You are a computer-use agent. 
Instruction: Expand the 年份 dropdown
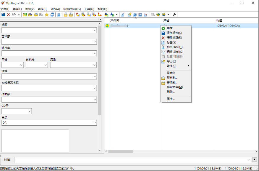(22, 65)
